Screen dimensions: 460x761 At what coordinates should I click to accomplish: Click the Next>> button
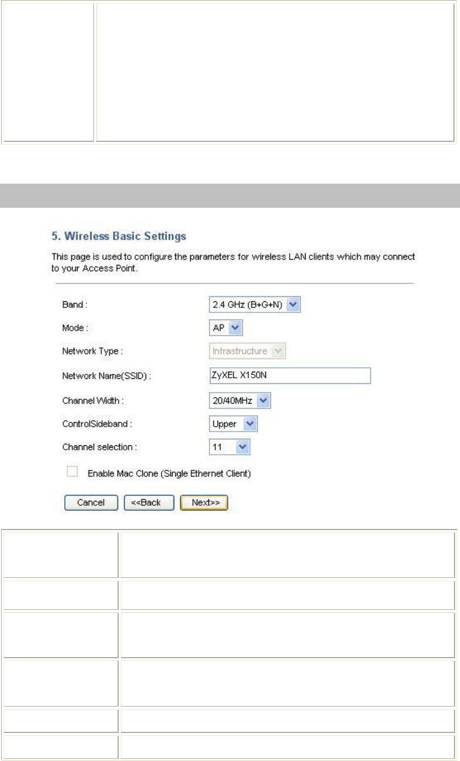point(204,503)
